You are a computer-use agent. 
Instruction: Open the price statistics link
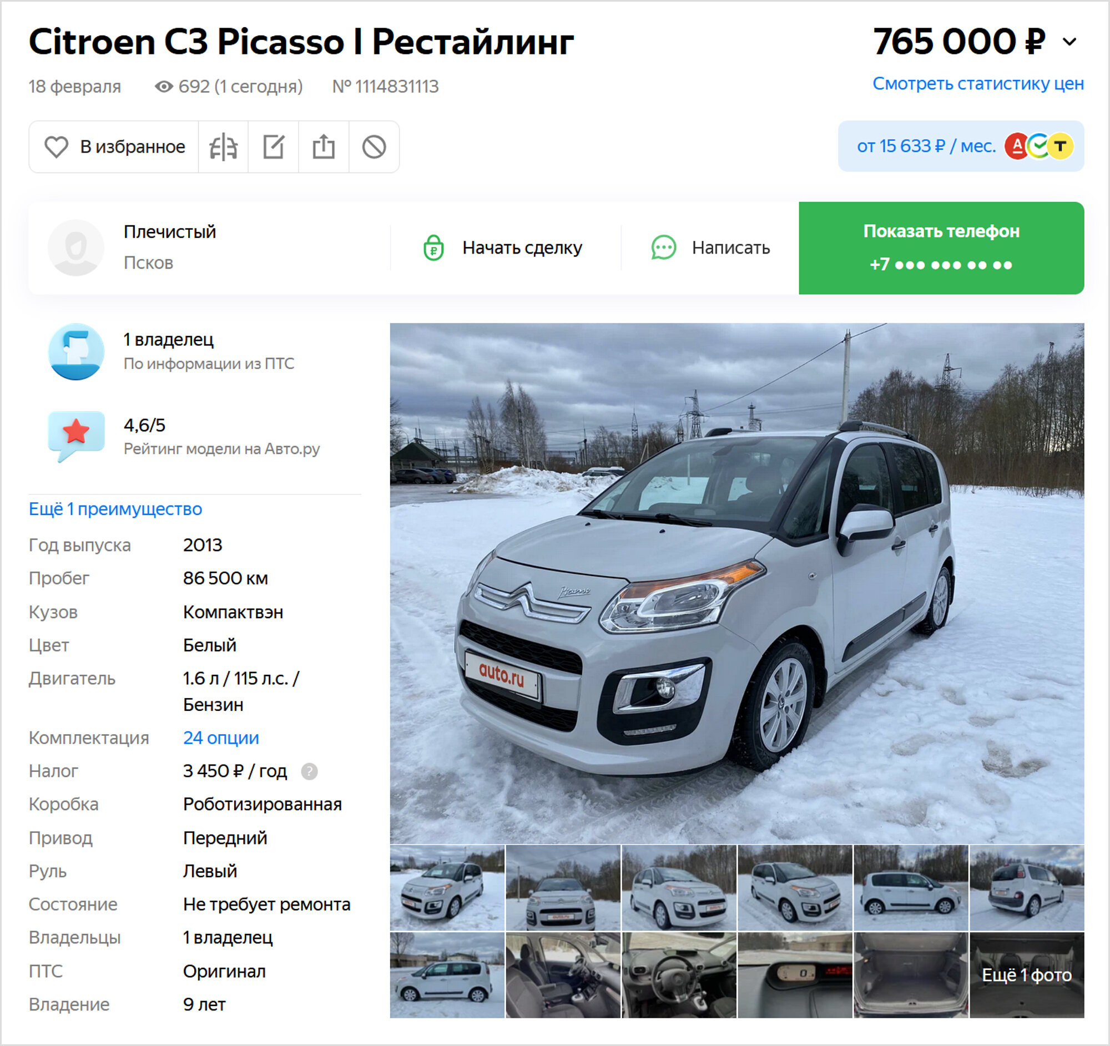978,84
